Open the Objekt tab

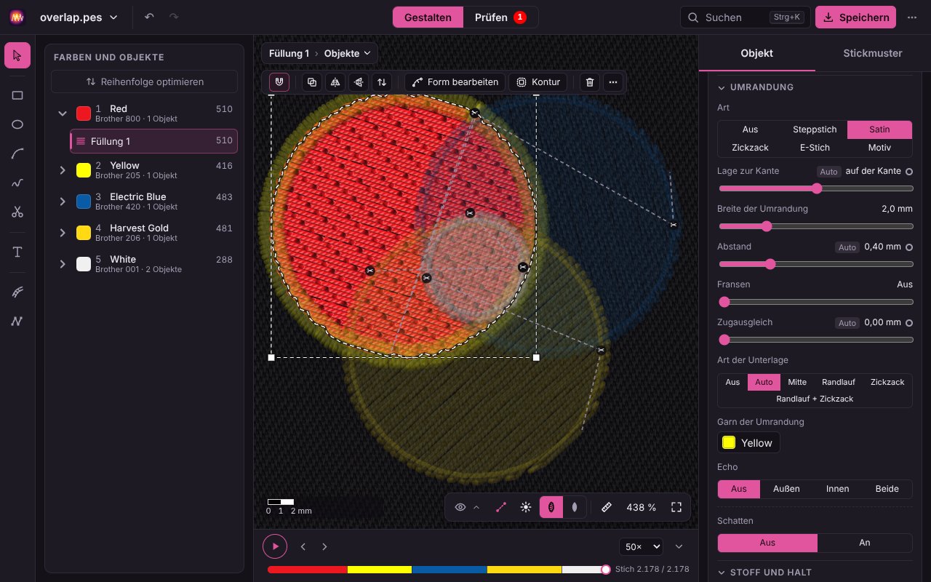point(756,53)
